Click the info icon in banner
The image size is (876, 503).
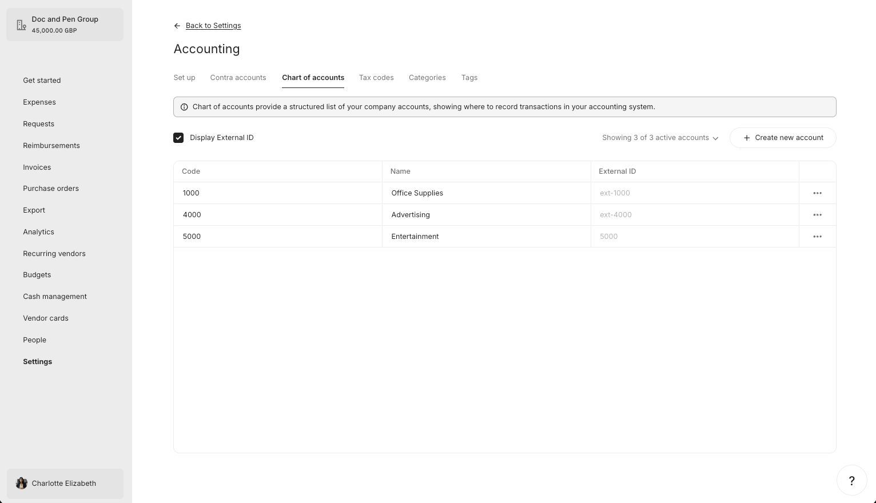184,107
